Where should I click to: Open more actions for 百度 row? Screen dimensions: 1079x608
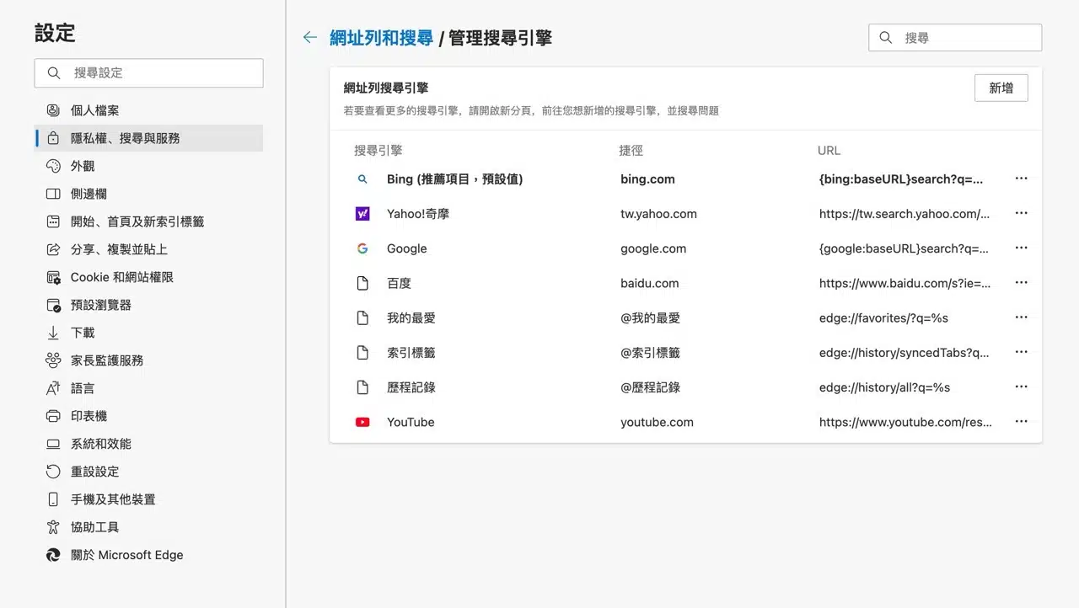(x=1021, y=283)
